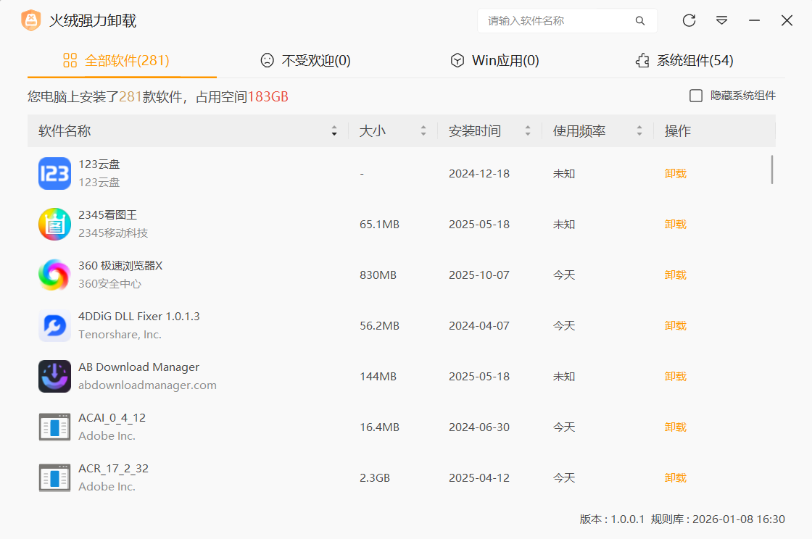
Task: Toggle sorting by 使用频率 column
Action: click(639, 130)
